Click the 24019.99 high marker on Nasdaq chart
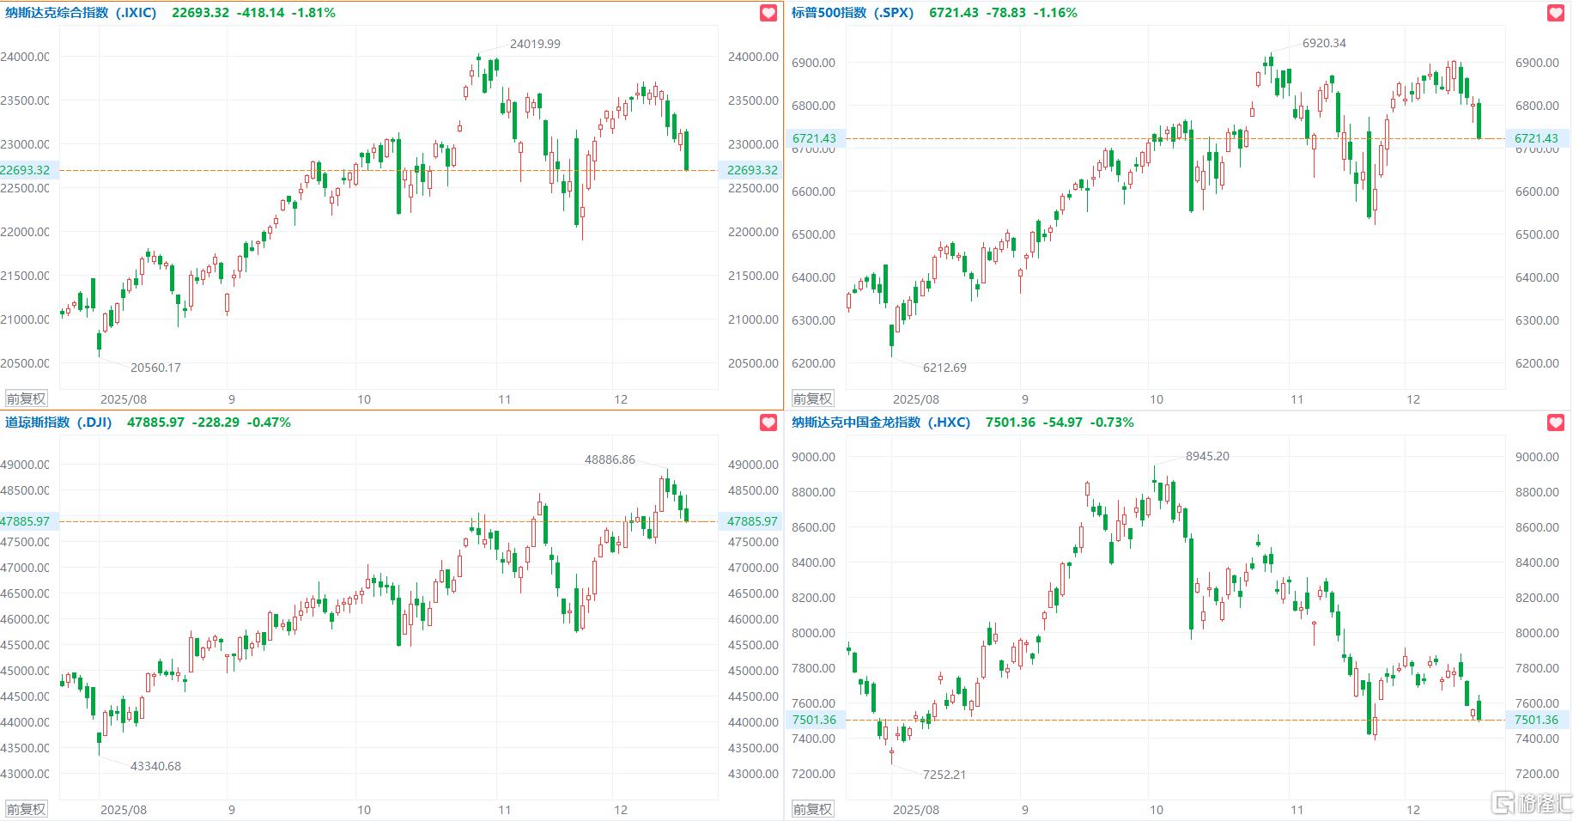 point(535,44)
